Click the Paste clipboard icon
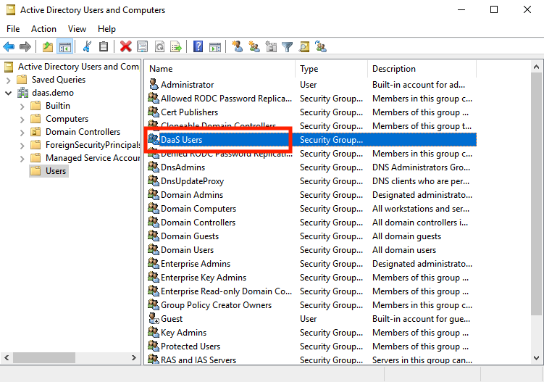The image size is (544, 382). 104,46
